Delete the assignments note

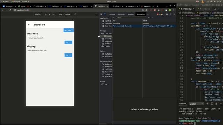pyautogui.click(x=69, y=42)
